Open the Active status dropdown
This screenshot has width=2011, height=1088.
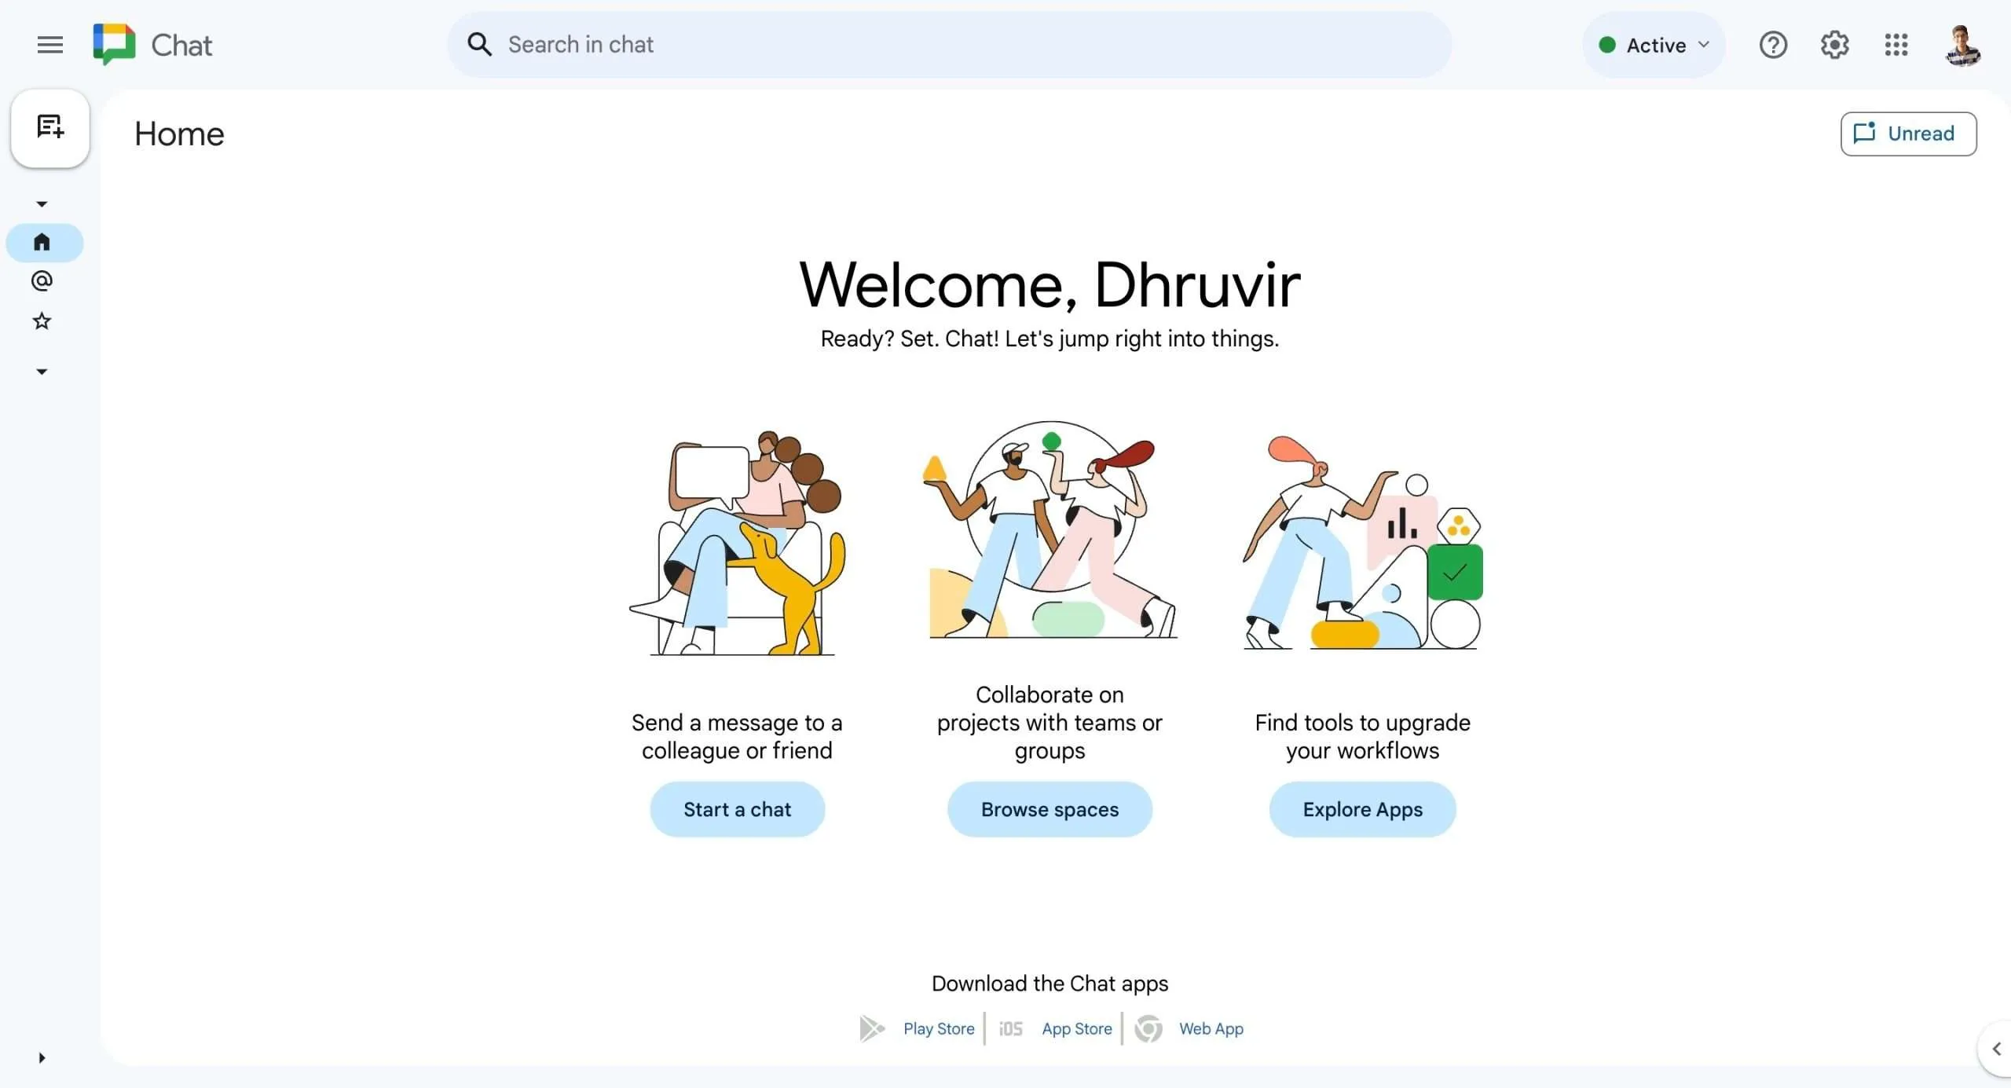1654,45
